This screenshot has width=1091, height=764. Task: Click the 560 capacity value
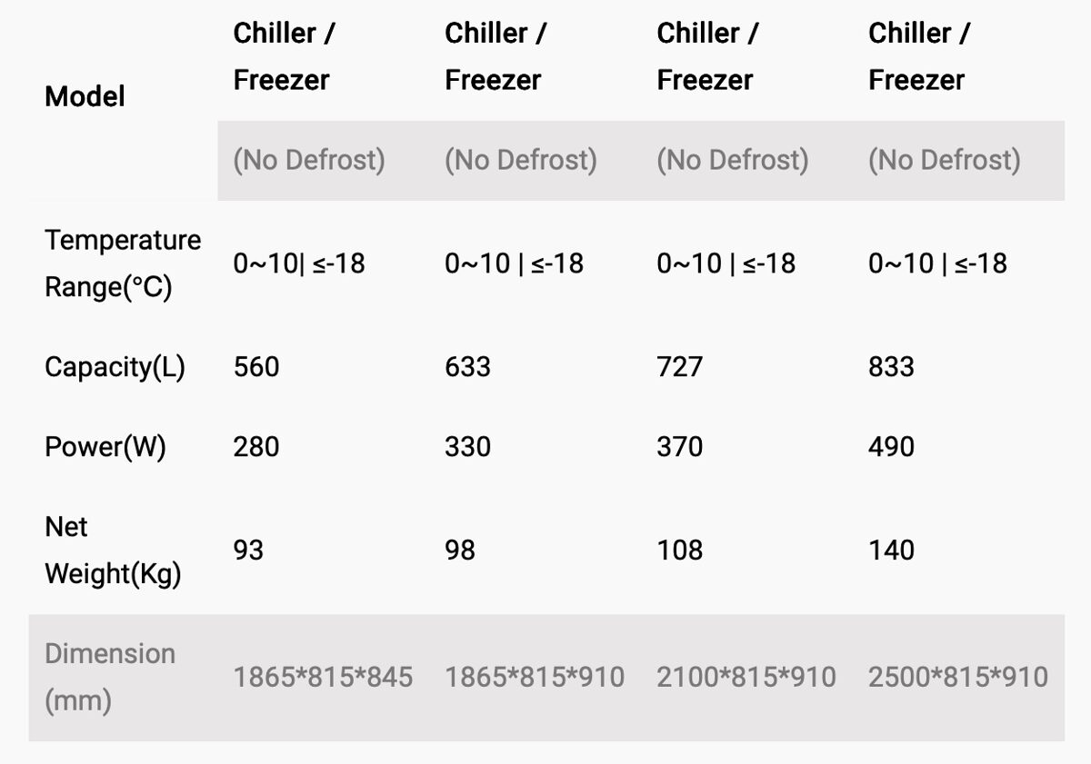pos(256,367)
